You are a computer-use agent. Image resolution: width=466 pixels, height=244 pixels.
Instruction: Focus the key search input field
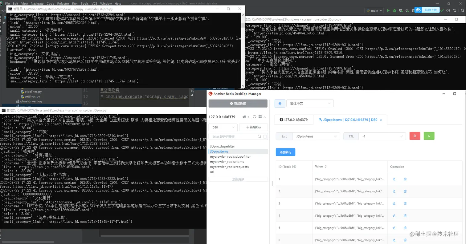[x=233, y=136]
